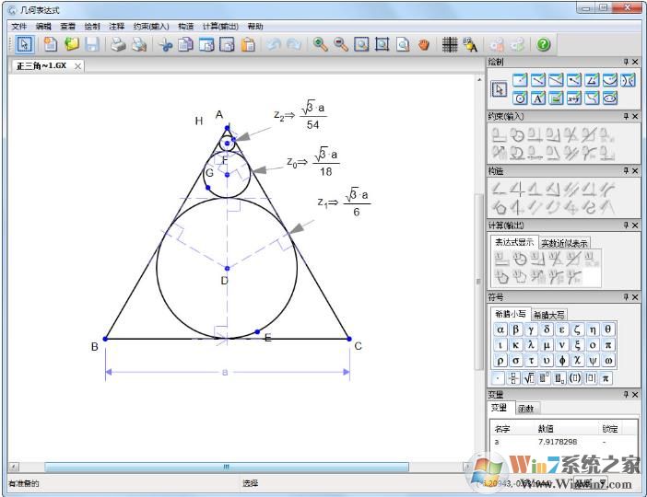This screenshot has height=497, width=647.
Task: Click the horizontal scrollbar thumb below canvas
Action: (227, 467)
